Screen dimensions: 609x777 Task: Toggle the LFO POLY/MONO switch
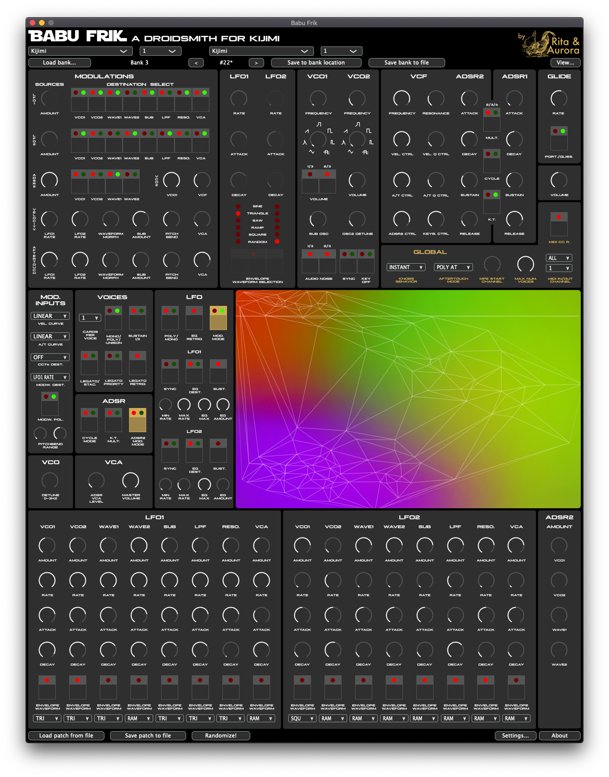point(170,318)
